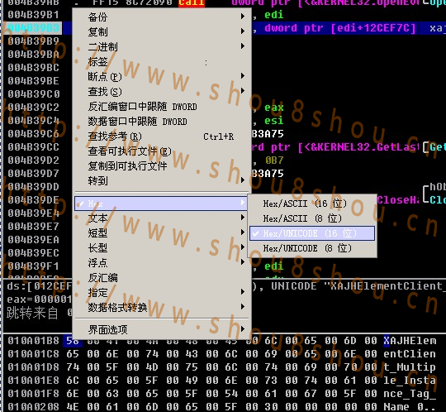Open the 浮点 submenu
The width and height of the screenshot is (446, 412).
coord(162,263)
